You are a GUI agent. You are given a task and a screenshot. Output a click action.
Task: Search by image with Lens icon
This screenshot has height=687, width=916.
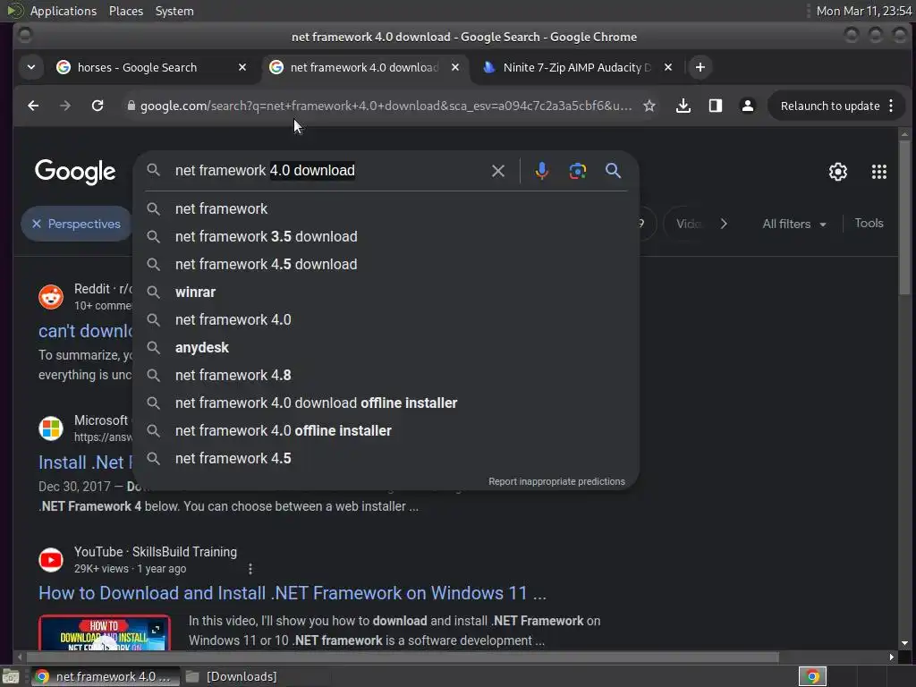coord(577,171)
